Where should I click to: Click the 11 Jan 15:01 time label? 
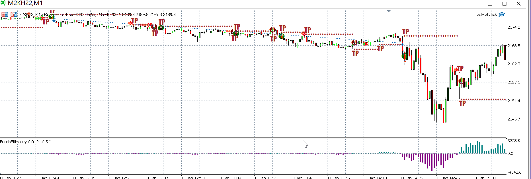tap(485, 178)
